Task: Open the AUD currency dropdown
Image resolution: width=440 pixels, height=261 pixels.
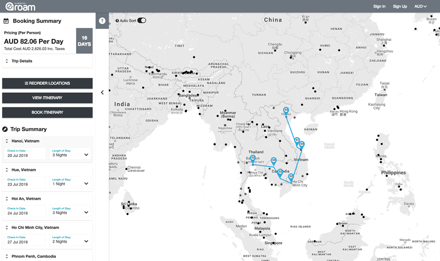Action: (x=420, y=6)
